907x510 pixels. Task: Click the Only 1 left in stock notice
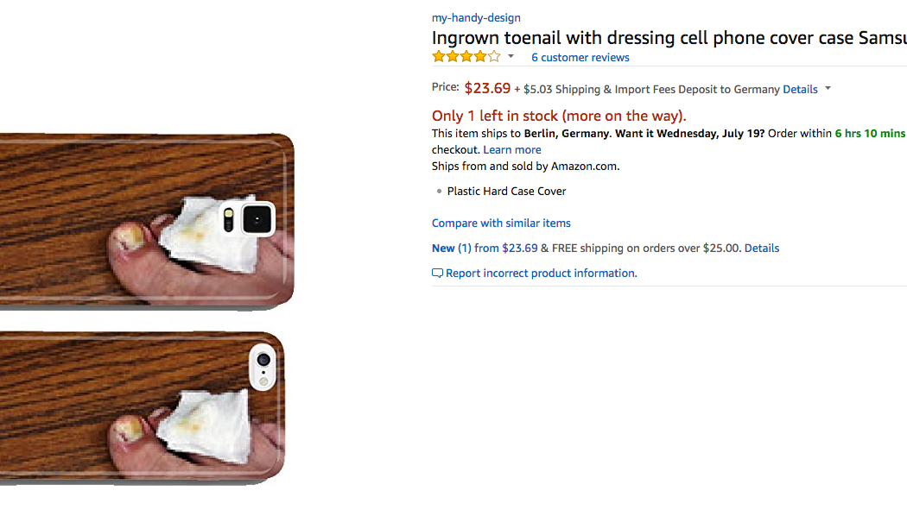[x=559, y=116]
